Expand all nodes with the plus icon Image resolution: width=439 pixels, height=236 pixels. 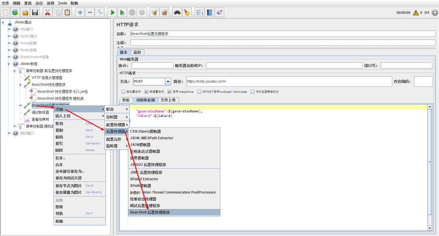80,12
